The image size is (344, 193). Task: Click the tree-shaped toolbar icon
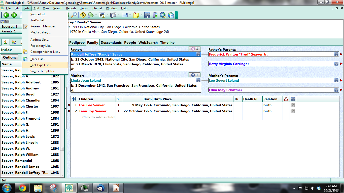[x=147, y=15]
